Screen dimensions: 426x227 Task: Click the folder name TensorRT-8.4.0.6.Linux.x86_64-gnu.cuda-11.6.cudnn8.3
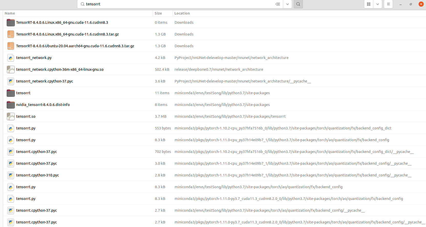(x=62, y=22)
